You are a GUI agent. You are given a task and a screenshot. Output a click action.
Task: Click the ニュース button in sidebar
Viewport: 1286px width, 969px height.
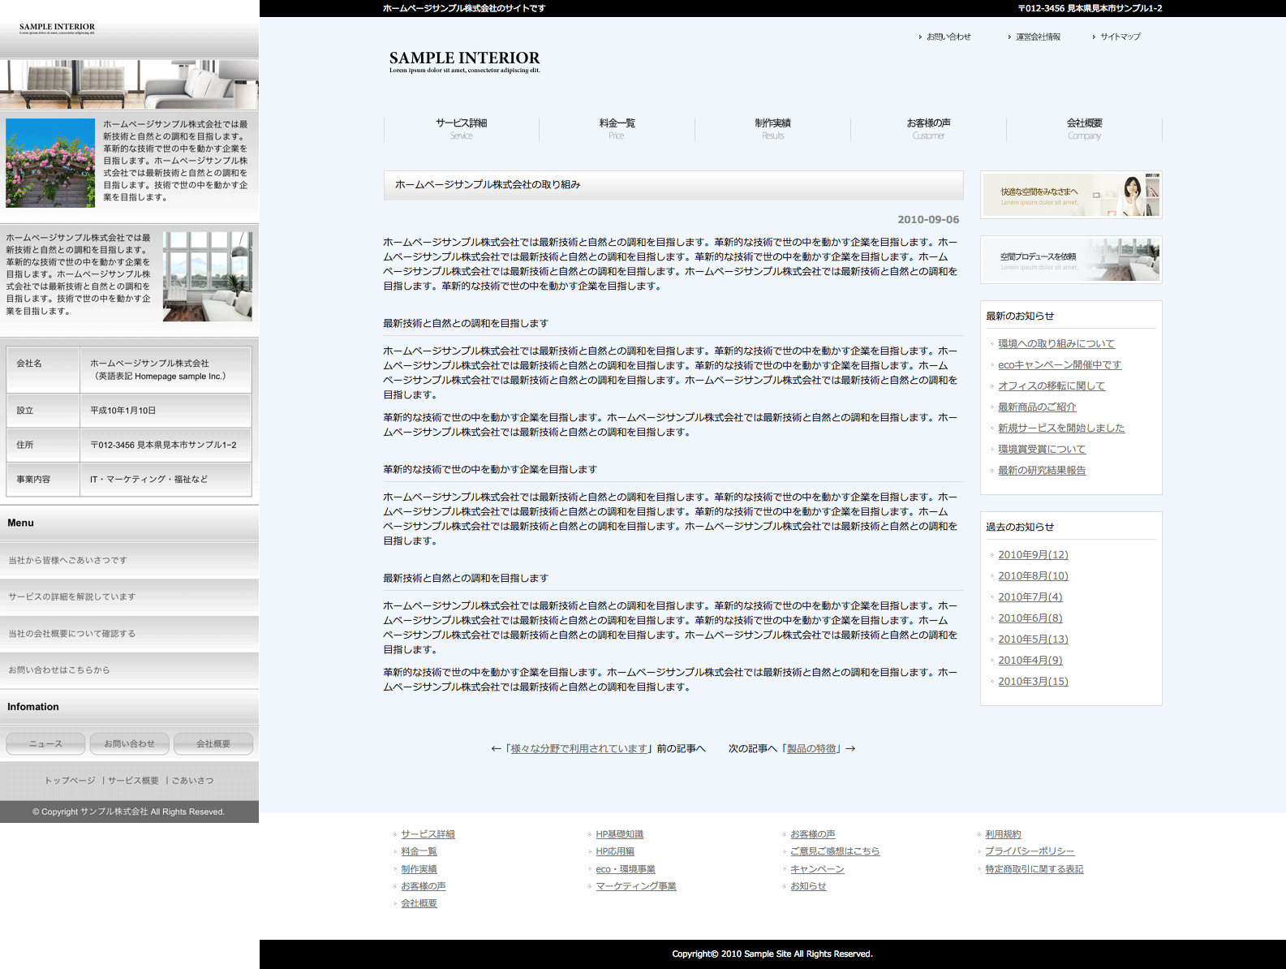(x=45, y=743)
